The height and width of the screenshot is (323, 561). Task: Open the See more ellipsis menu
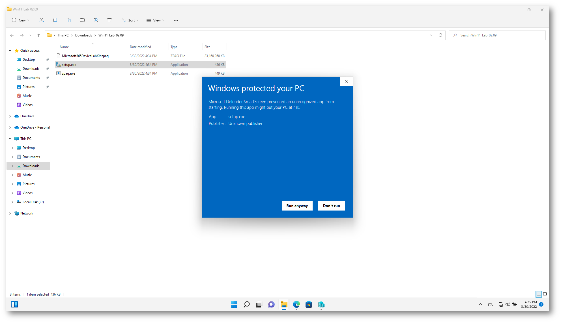(176, 20)
